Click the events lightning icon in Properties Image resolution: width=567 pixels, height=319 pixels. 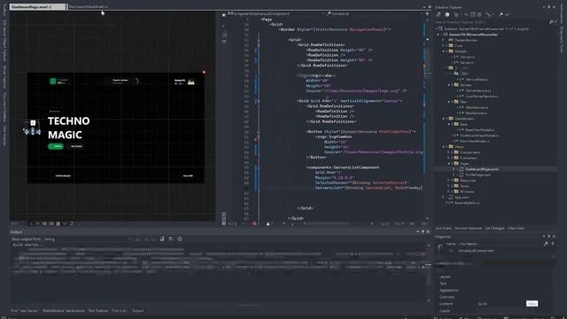coord(553,245)
